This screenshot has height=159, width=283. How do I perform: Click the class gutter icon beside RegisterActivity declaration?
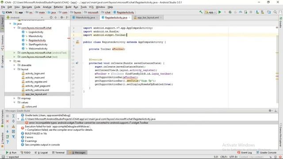pos(77,42)
